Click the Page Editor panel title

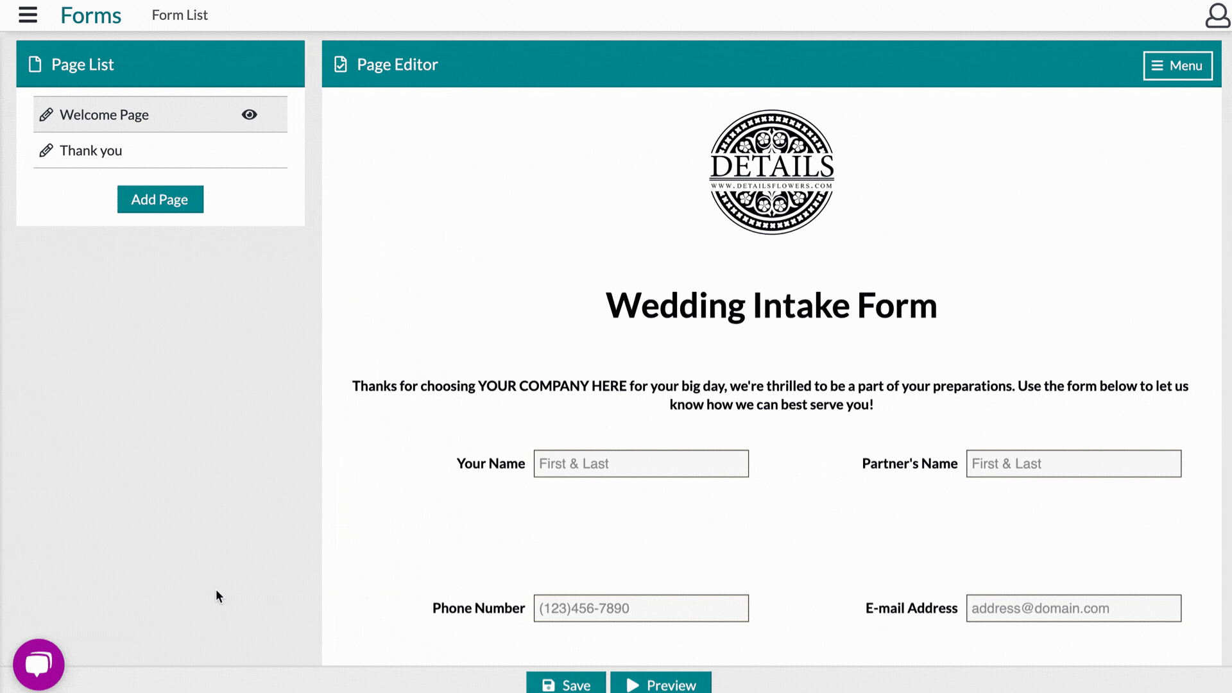point(397,64)
